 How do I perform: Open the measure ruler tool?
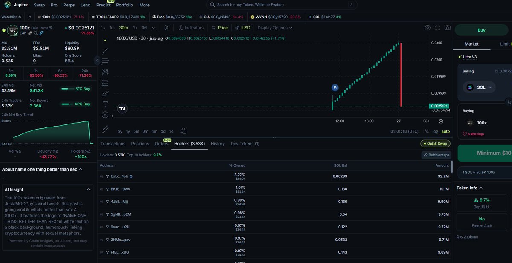[x=105, y=128]
